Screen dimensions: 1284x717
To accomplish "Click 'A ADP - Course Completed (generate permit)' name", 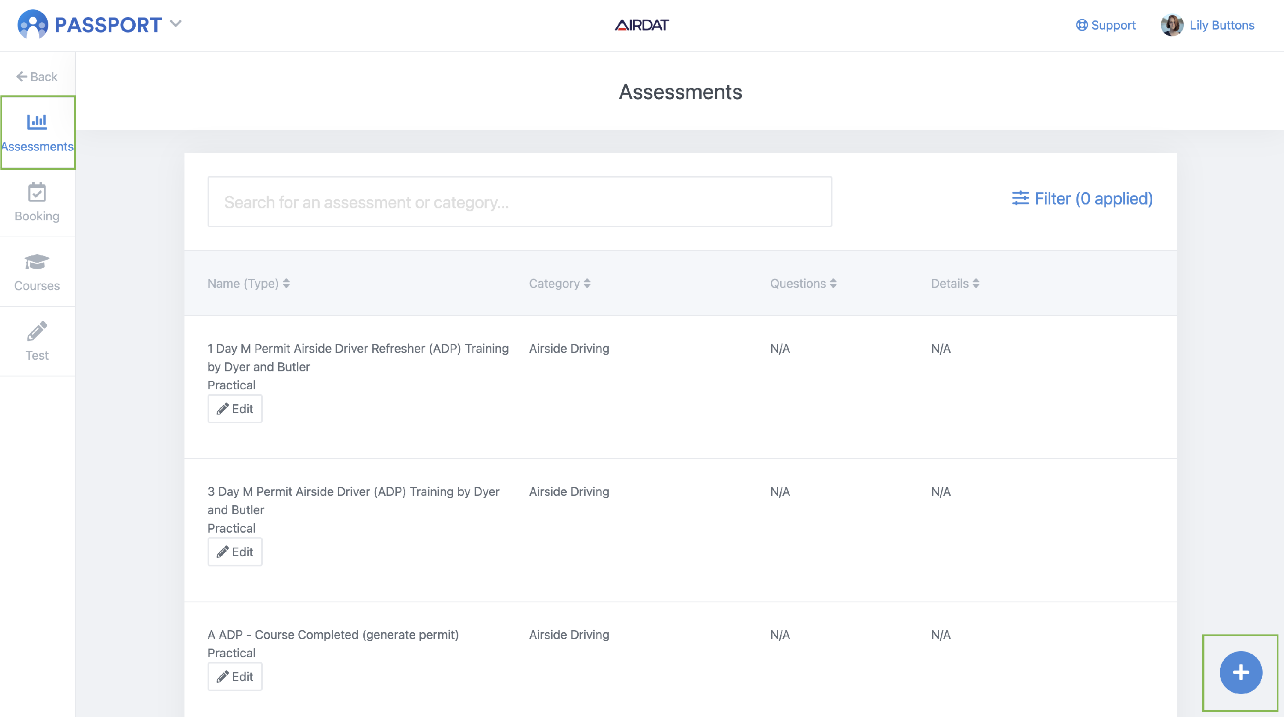I will [333, 634].
